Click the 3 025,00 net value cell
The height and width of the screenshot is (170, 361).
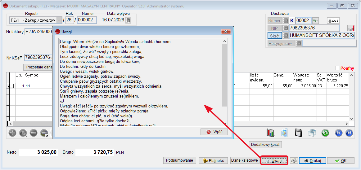pos(305,86)
